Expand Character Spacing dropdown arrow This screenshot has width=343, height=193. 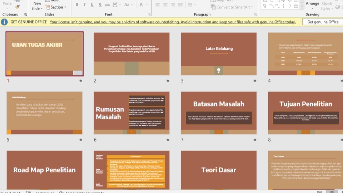[x=120, y=5]
